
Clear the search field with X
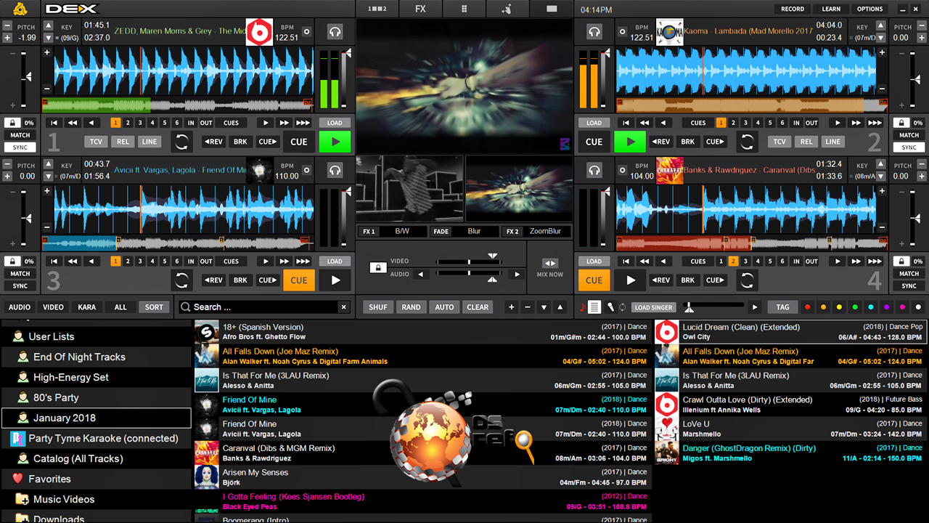(343, 307)
